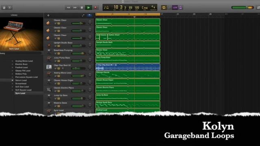Mute the Breathless Pumping track
Screen dimensions: 260x146
point(56,54)
